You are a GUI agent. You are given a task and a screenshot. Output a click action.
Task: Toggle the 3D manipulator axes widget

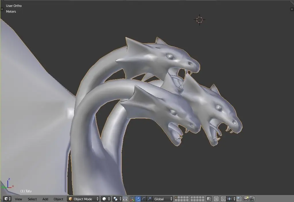tap(132, 199)
